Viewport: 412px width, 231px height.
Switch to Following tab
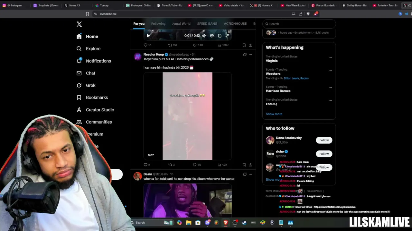[x=158, y=24]
